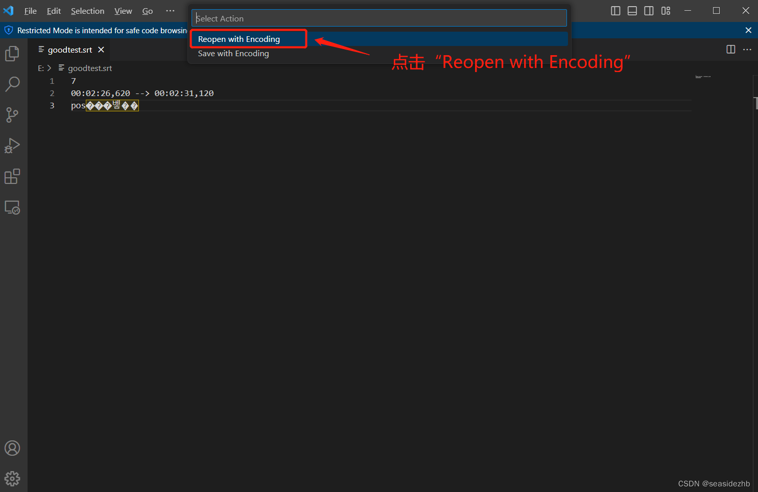Screen dimensions: 758x492
Task: Open the Search view in activity bar
Action: point(12,84)
